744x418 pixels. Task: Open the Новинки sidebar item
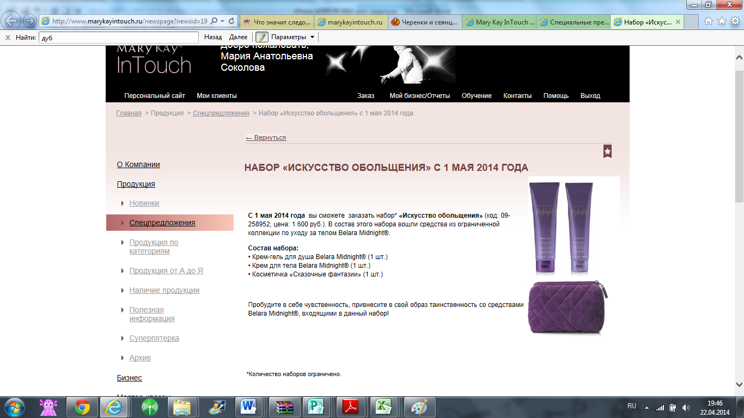tap(144, 203)
